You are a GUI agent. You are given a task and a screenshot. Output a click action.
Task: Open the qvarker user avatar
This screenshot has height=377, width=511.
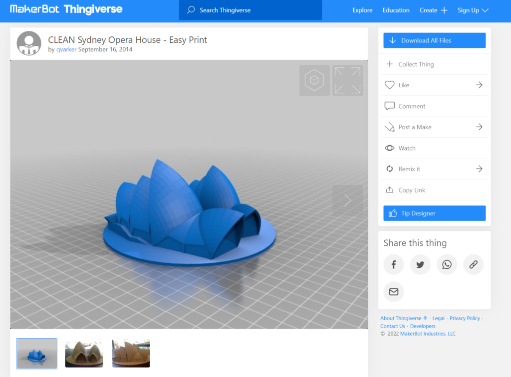click(x=29, y=44)
